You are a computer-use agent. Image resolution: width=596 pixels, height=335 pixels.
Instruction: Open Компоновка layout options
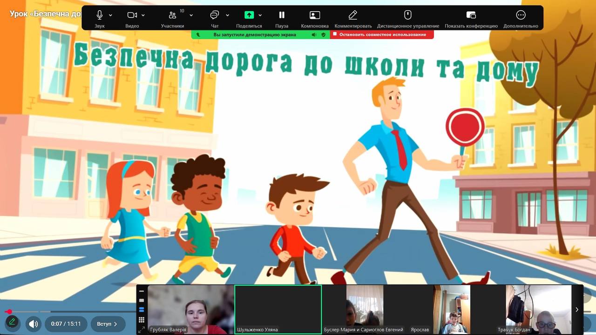coord(315,15)
